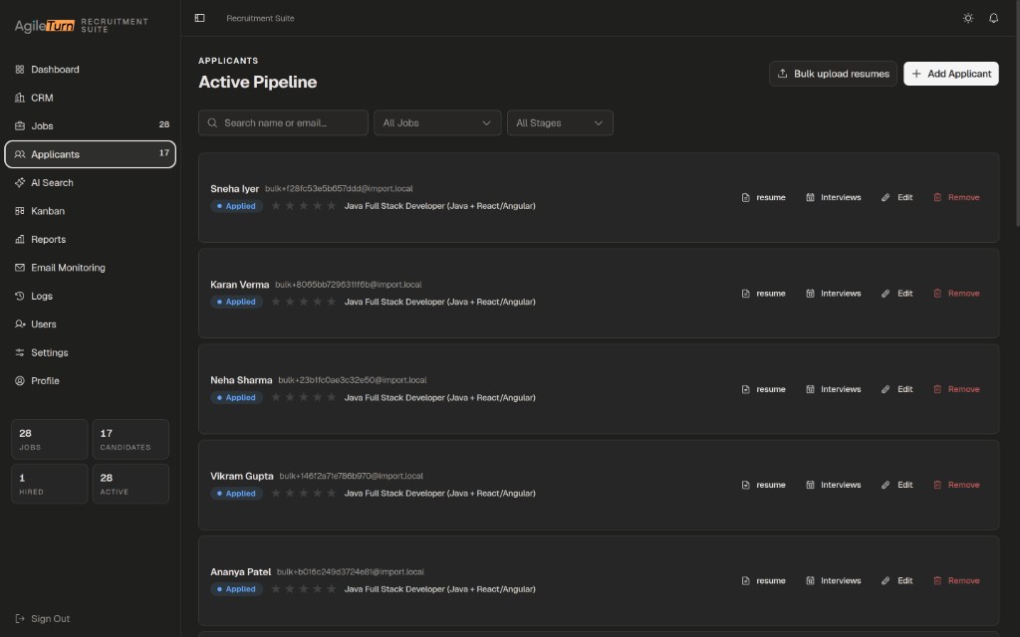Edit Ananya Patel's record
1020x637 pixels.
(897, 581)
